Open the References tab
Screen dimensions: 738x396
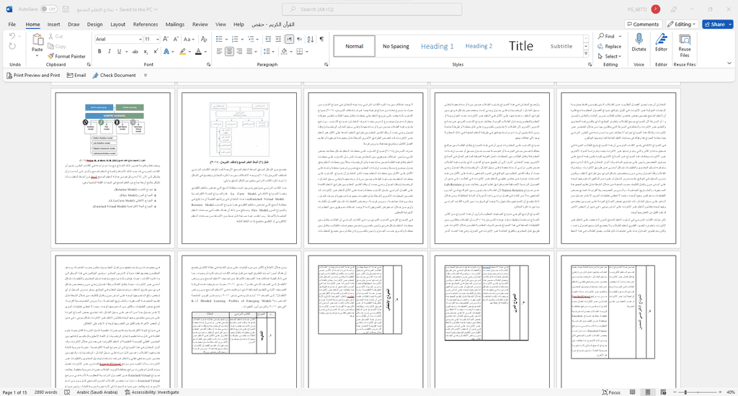(146, 24)
